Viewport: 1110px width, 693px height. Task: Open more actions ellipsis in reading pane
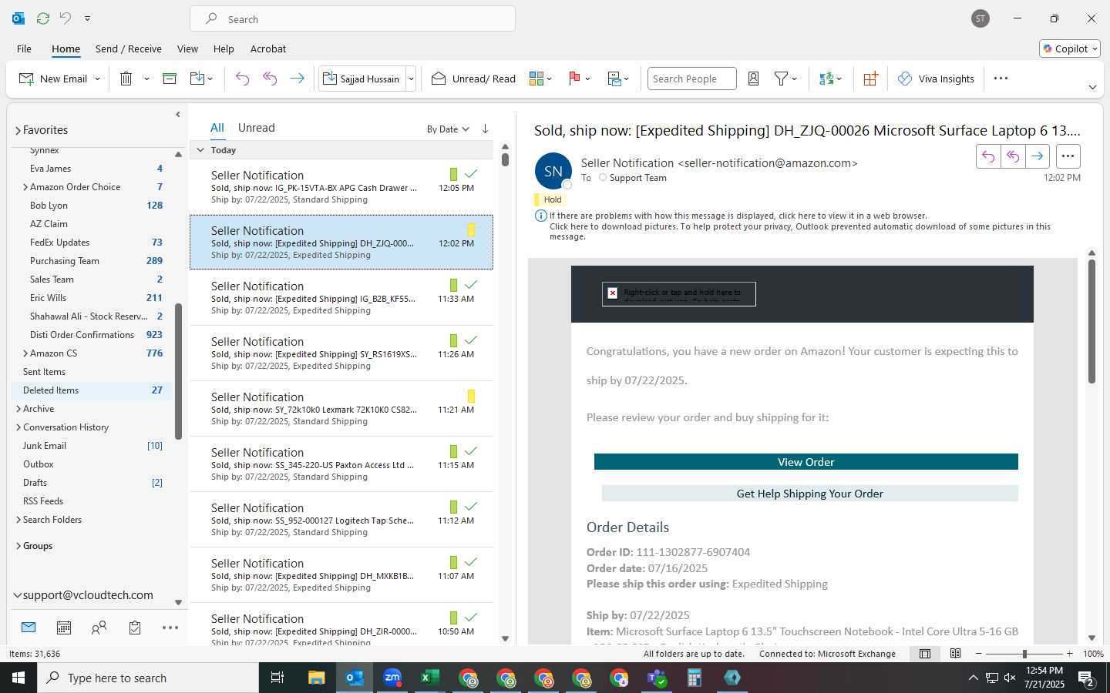1068,156
